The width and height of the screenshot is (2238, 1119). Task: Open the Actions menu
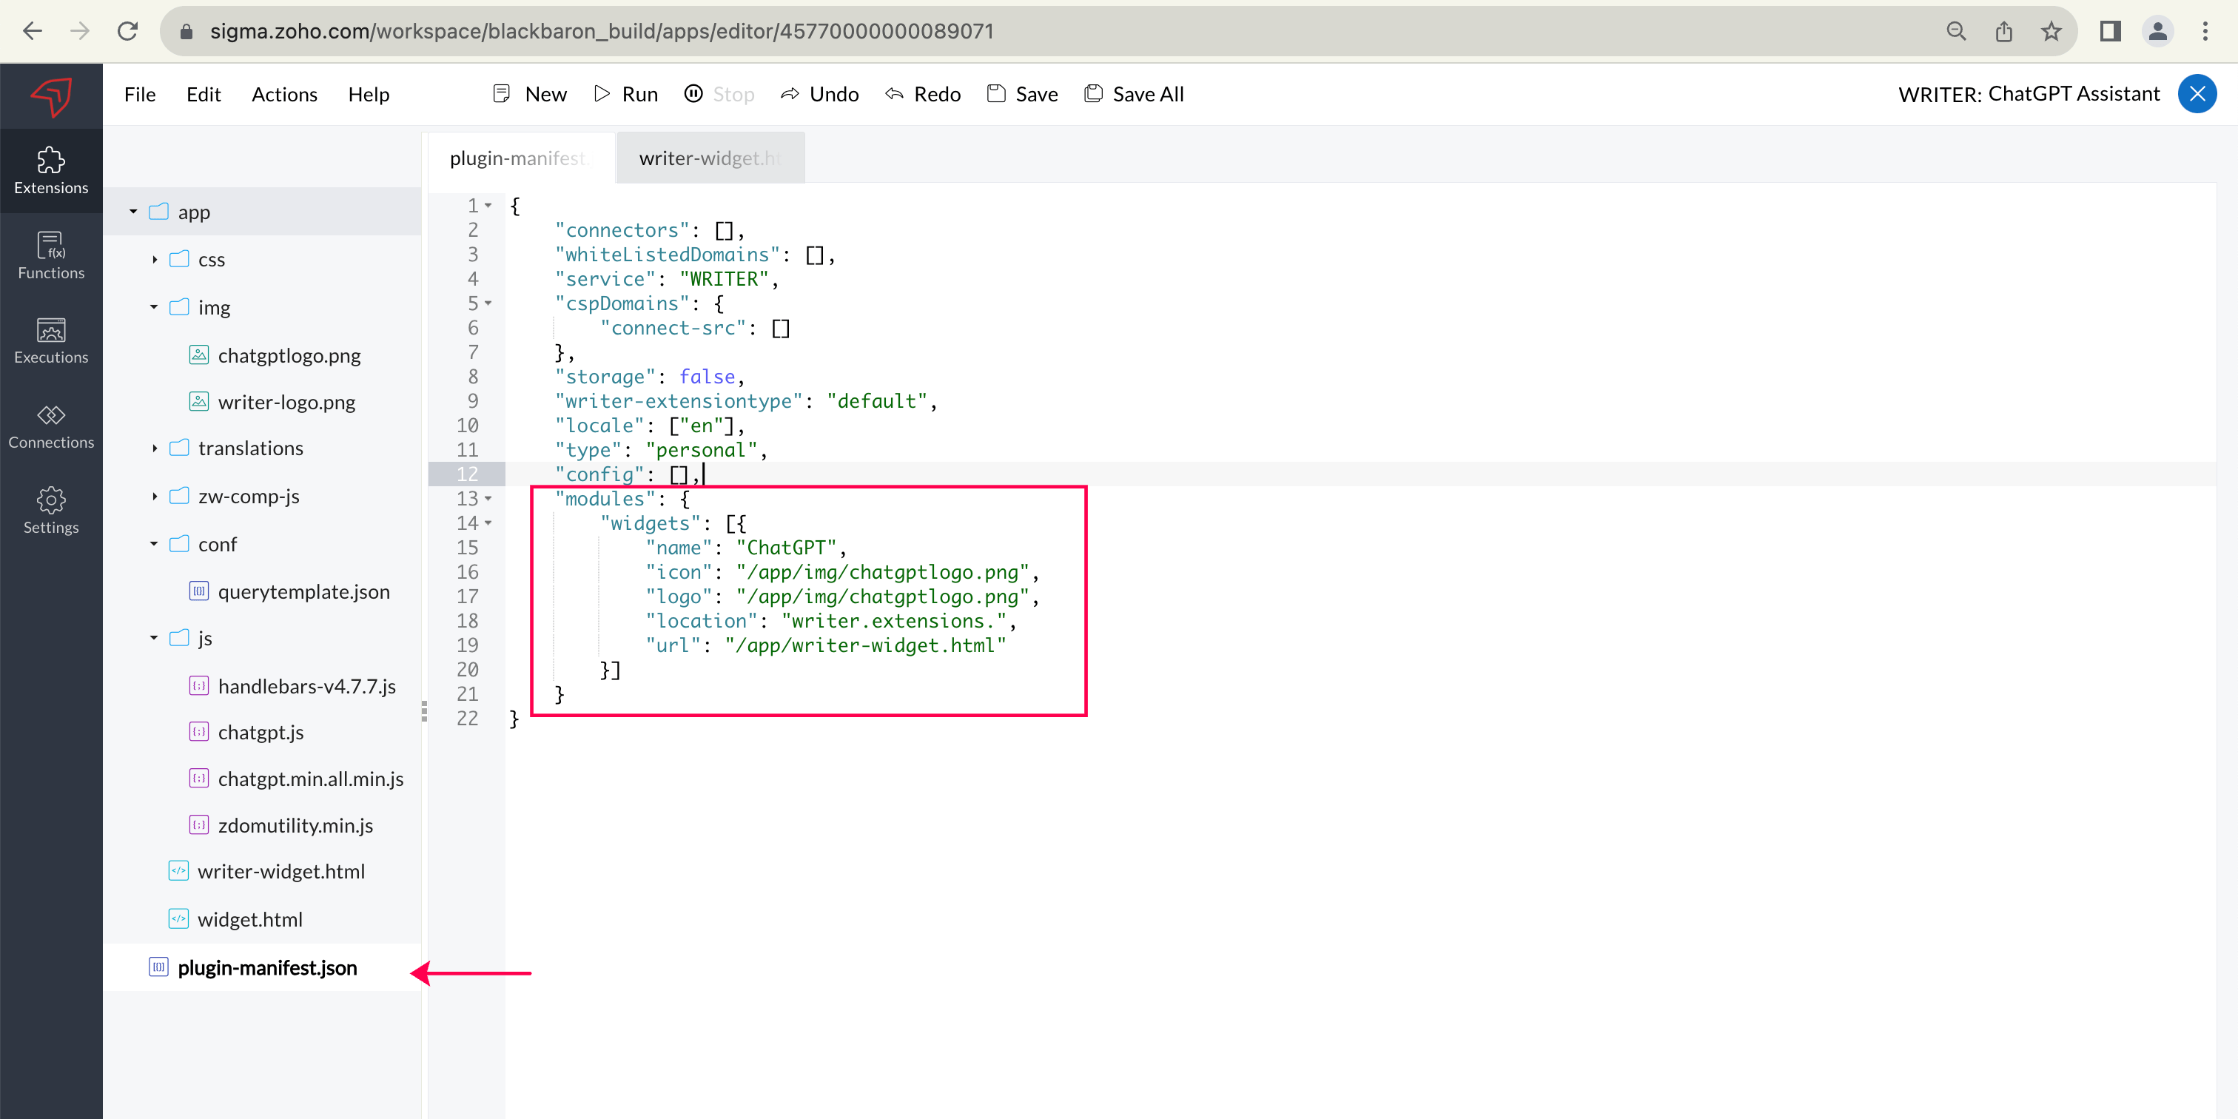point(284,94)
